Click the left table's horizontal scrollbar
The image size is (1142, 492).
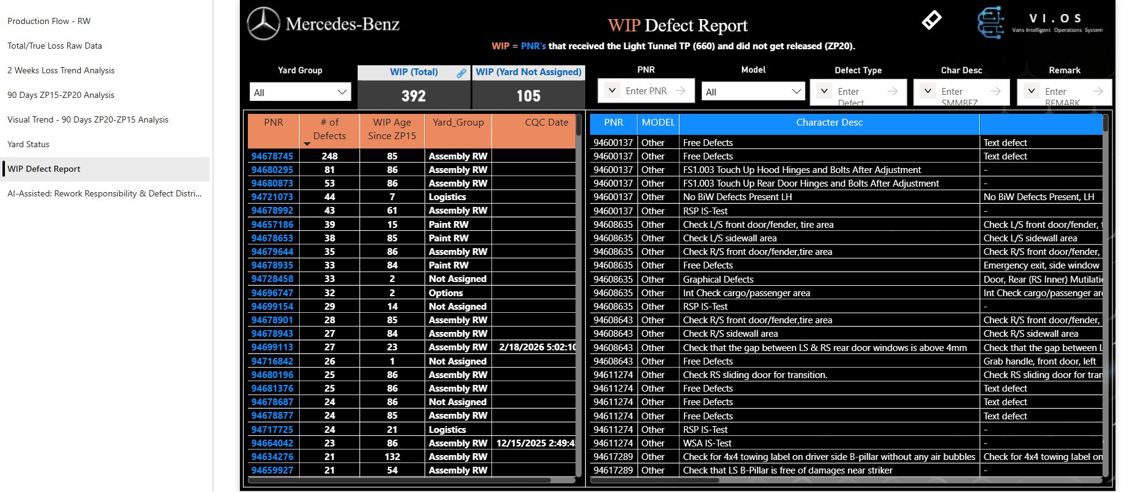point(401,480)
